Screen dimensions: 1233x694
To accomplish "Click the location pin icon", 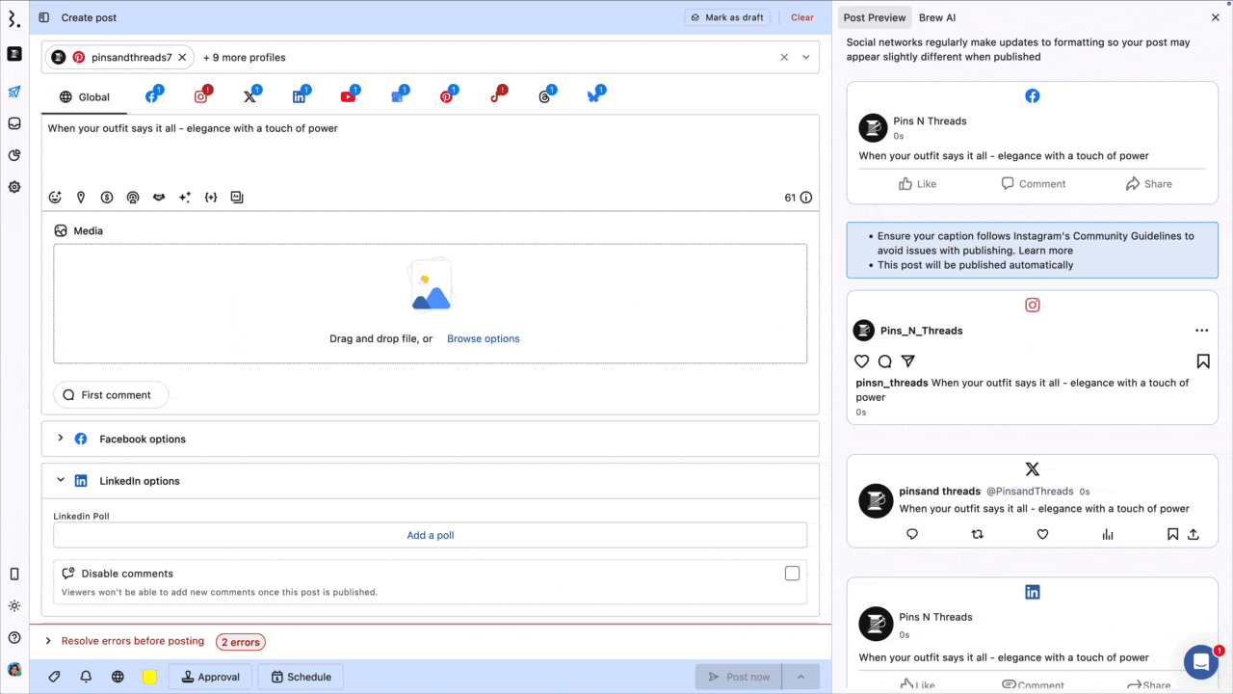I will (81, 198).
